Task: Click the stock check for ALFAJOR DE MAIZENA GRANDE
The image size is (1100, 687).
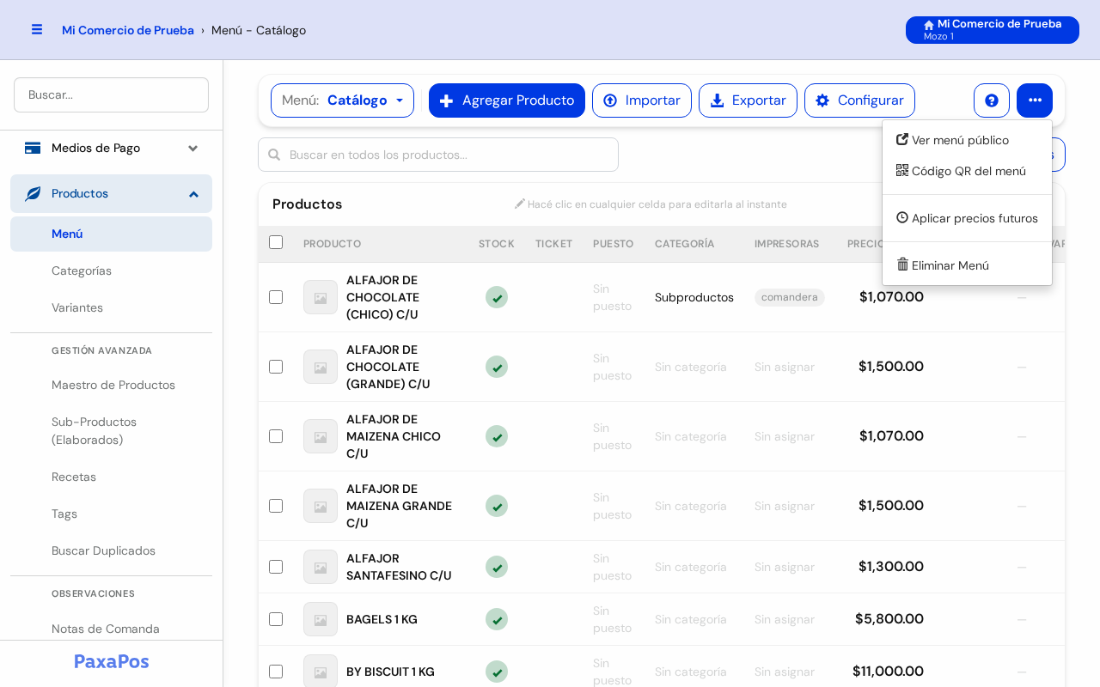Action: (x=497, y=506)
